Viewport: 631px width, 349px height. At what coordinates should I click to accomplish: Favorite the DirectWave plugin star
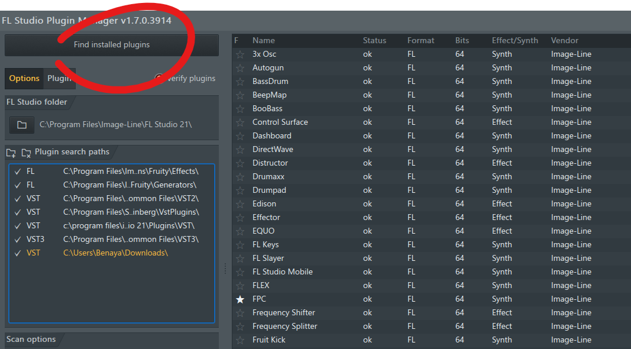[x=240, y=150]
